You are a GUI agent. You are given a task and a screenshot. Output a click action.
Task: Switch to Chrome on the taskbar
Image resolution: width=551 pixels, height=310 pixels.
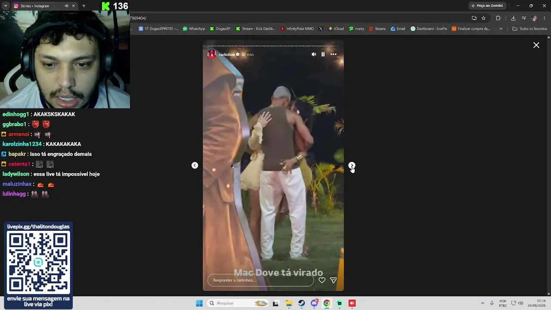coord(327,303)
